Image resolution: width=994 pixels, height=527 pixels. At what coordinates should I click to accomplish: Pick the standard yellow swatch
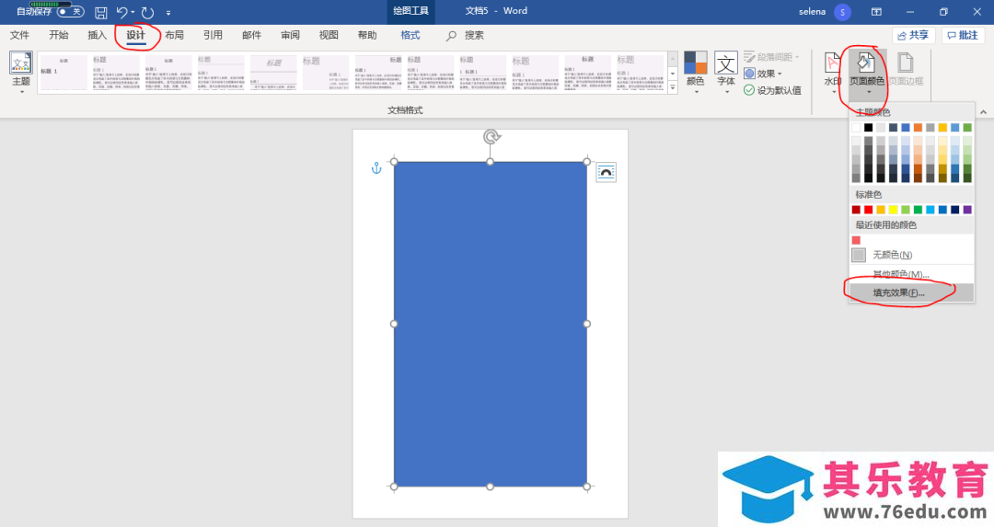(893, 210)
